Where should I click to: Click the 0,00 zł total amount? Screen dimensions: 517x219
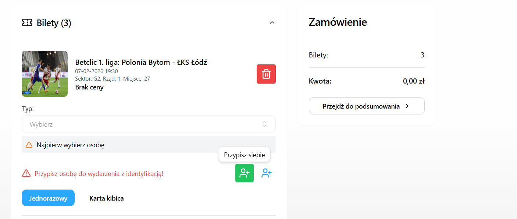pos(413,81)
